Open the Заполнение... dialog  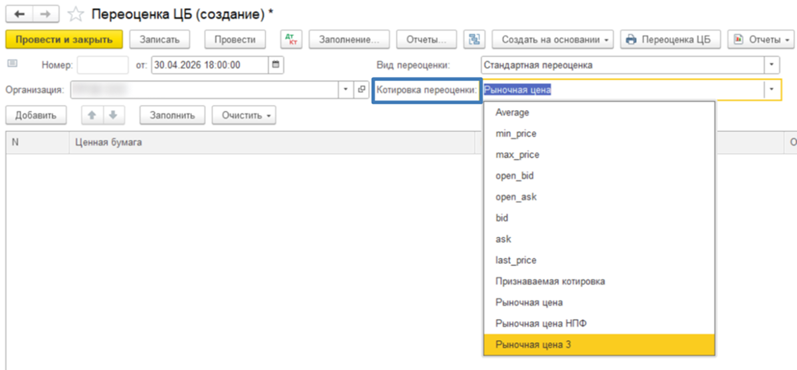[349, 39]
